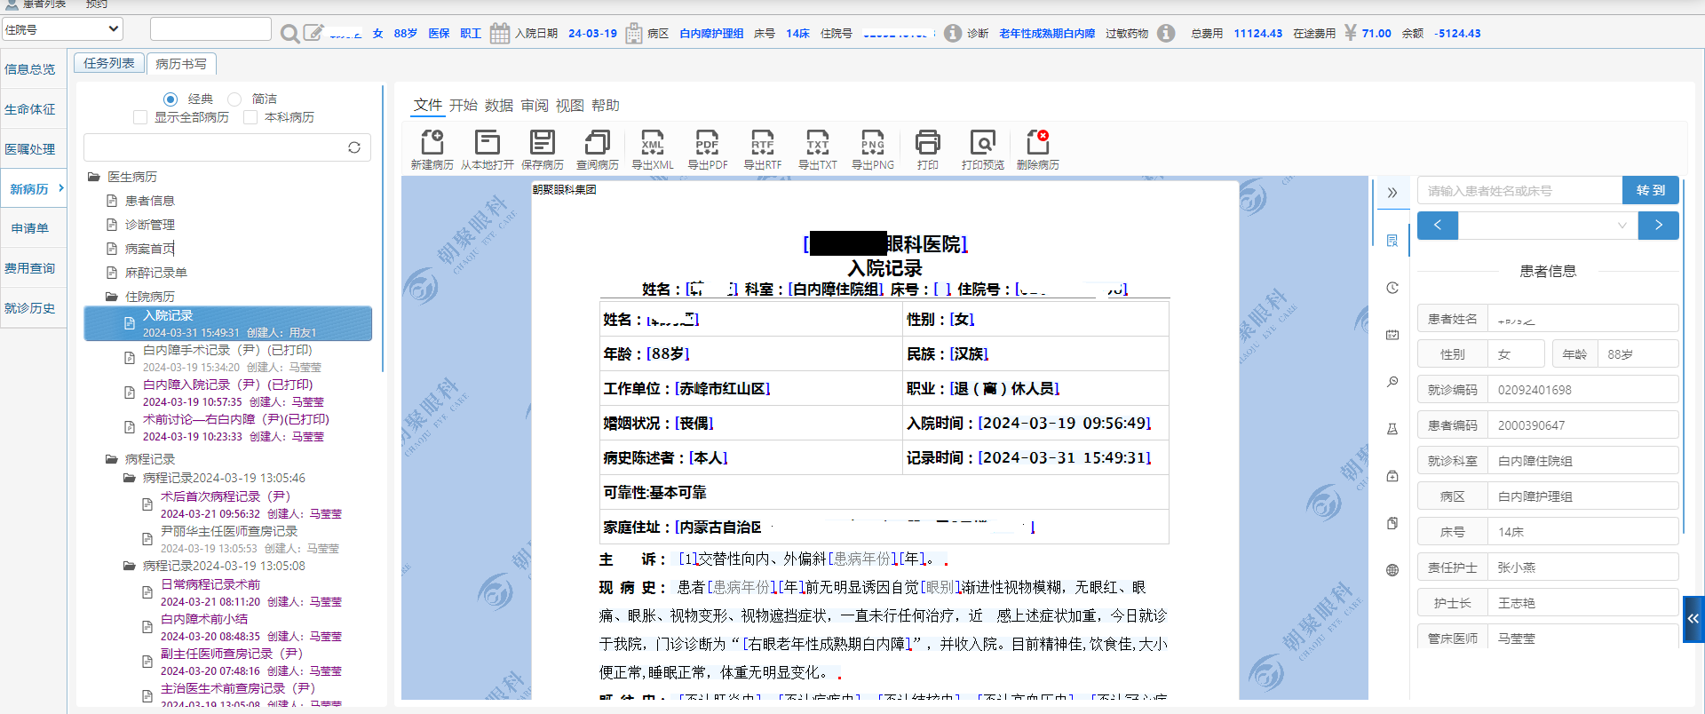Click the calendar icon before 入院日期
Image resolution: width=1705 pixels, height=714 pixels.
[x=500, y=33]
